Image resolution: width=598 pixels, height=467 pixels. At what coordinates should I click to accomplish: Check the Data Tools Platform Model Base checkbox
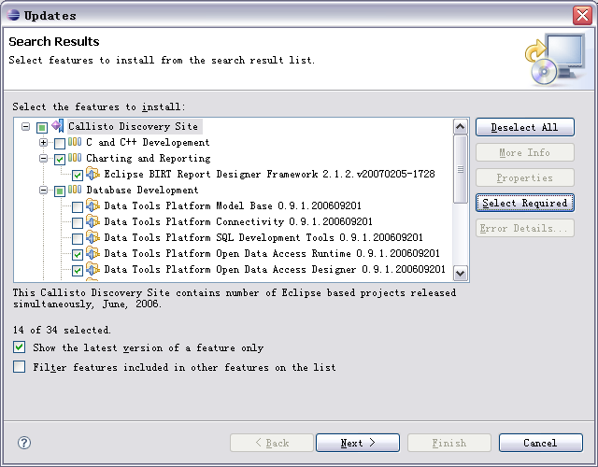(78, 207)
